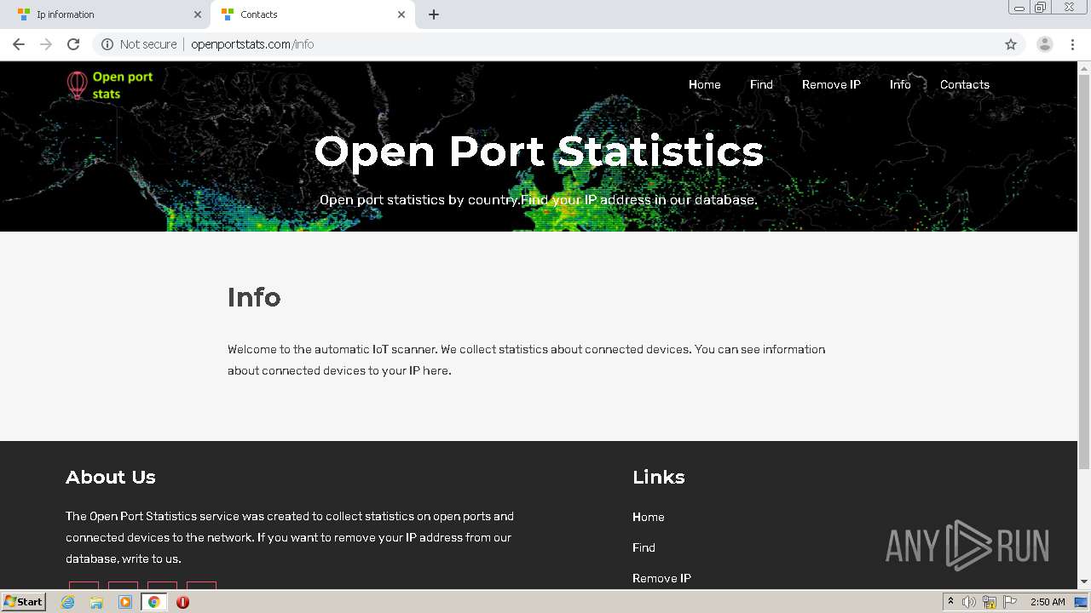The width and height of the screenshot is (1091, 613).
Task: Close the Contacts tab
Action: point(401,14)
